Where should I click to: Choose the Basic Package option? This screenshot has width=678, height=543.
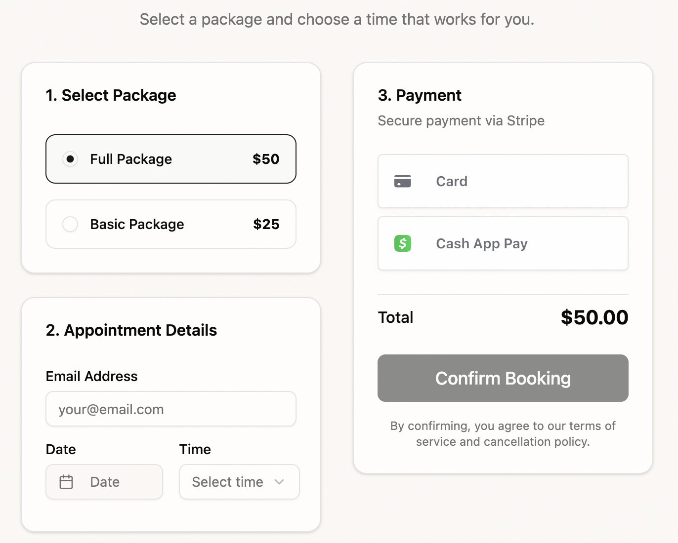coord(70,224)
